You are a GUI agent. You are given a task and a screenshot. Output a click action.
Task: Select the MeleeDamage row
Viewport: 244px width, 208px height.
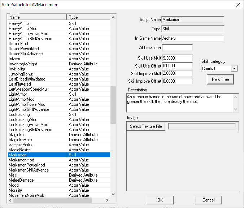pos(59,180)
